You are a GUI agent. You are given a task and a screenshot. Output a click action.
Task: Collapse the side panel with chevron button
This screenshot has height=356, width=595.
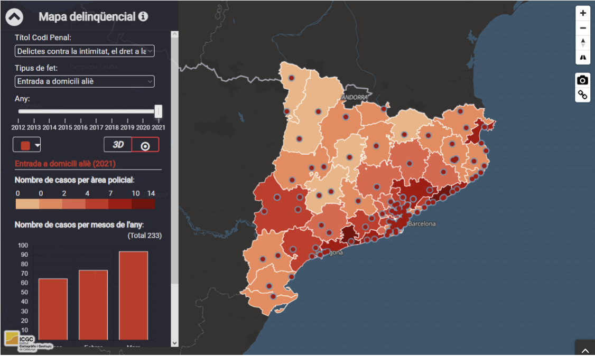[x=14, y=17]
